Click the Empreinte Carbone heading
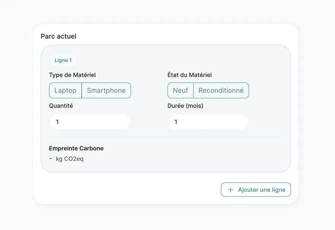The height and width of the screenshot is (230, 335). [x=76, y=148]
